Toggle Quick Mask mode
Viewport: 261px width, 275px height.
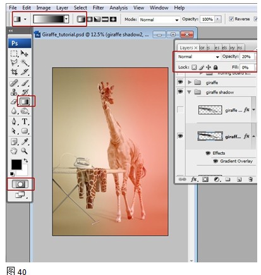pyautogui.click(x=20, y=184)
